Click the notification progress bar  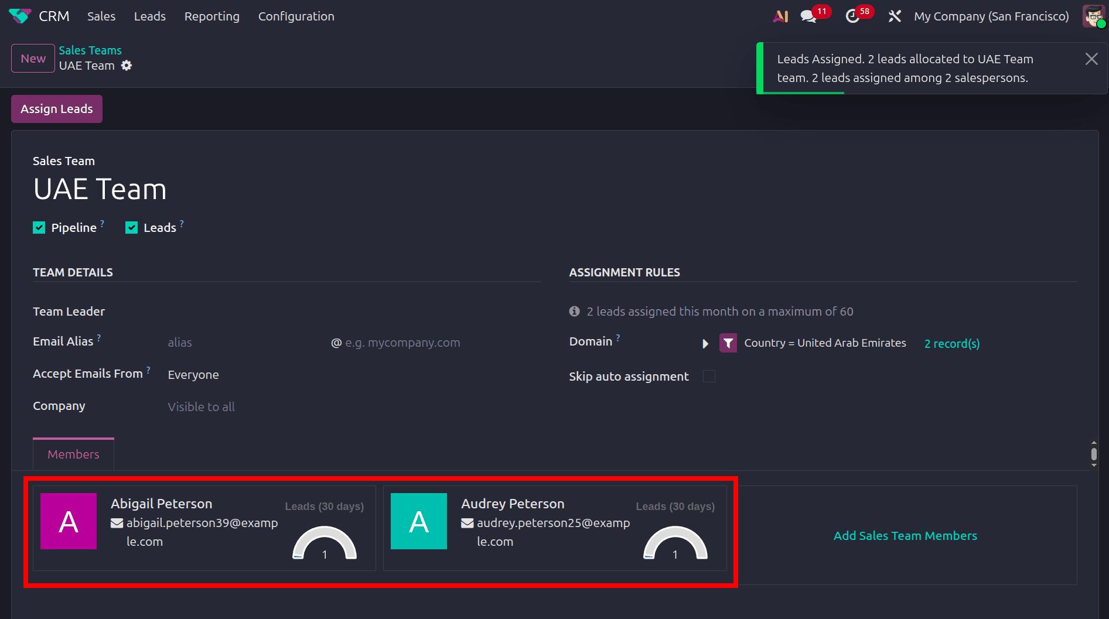[x=804, y=93]
